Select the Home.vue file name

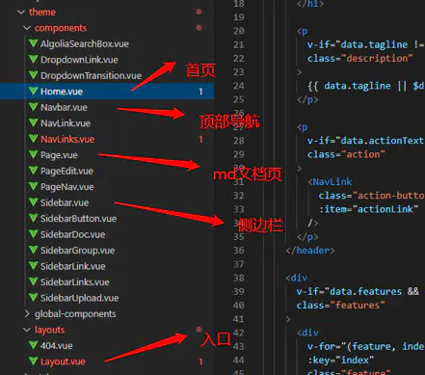pyautogui.click(x=62, y=92)
